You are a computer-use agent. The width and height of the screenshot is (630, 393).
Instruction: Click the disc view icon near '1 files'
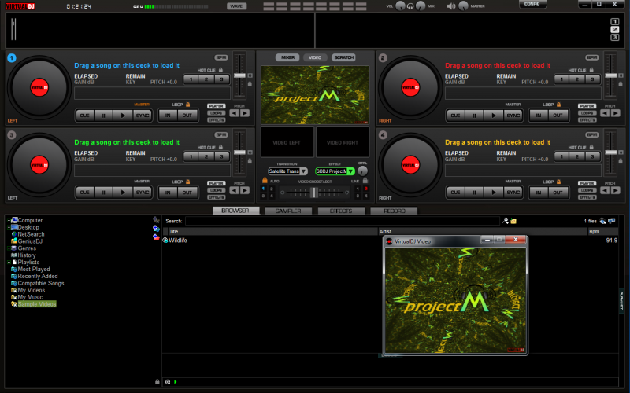tap(602, 221)
